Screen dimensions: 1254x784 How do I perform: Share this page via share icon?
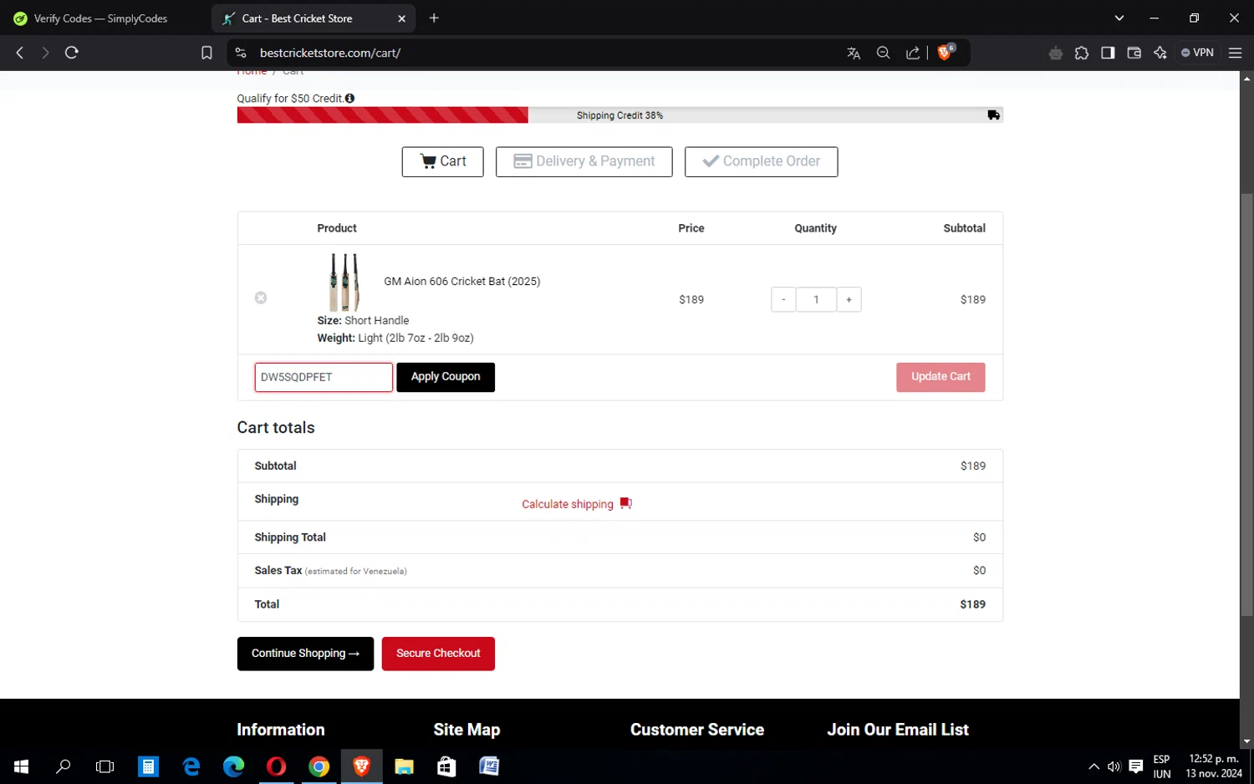913,53
